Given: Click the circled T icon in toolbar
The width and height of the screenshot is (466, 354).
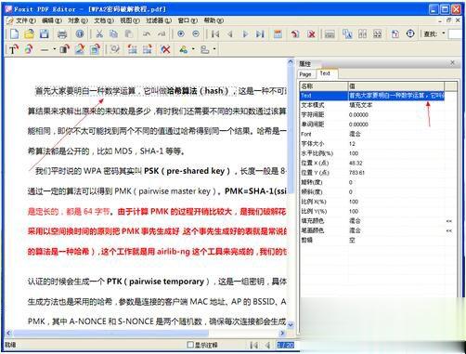Looking at the screenshot, I should coord(410,33).
